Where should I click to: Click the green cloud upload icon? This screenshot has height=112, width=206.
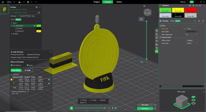coord(192,2)
